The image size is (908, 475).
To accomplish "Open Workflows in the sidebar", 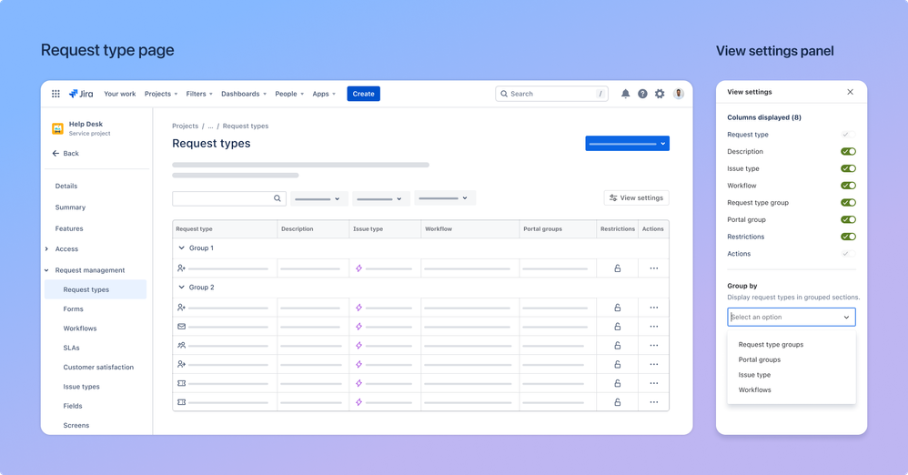I will [x=80, y=328].
